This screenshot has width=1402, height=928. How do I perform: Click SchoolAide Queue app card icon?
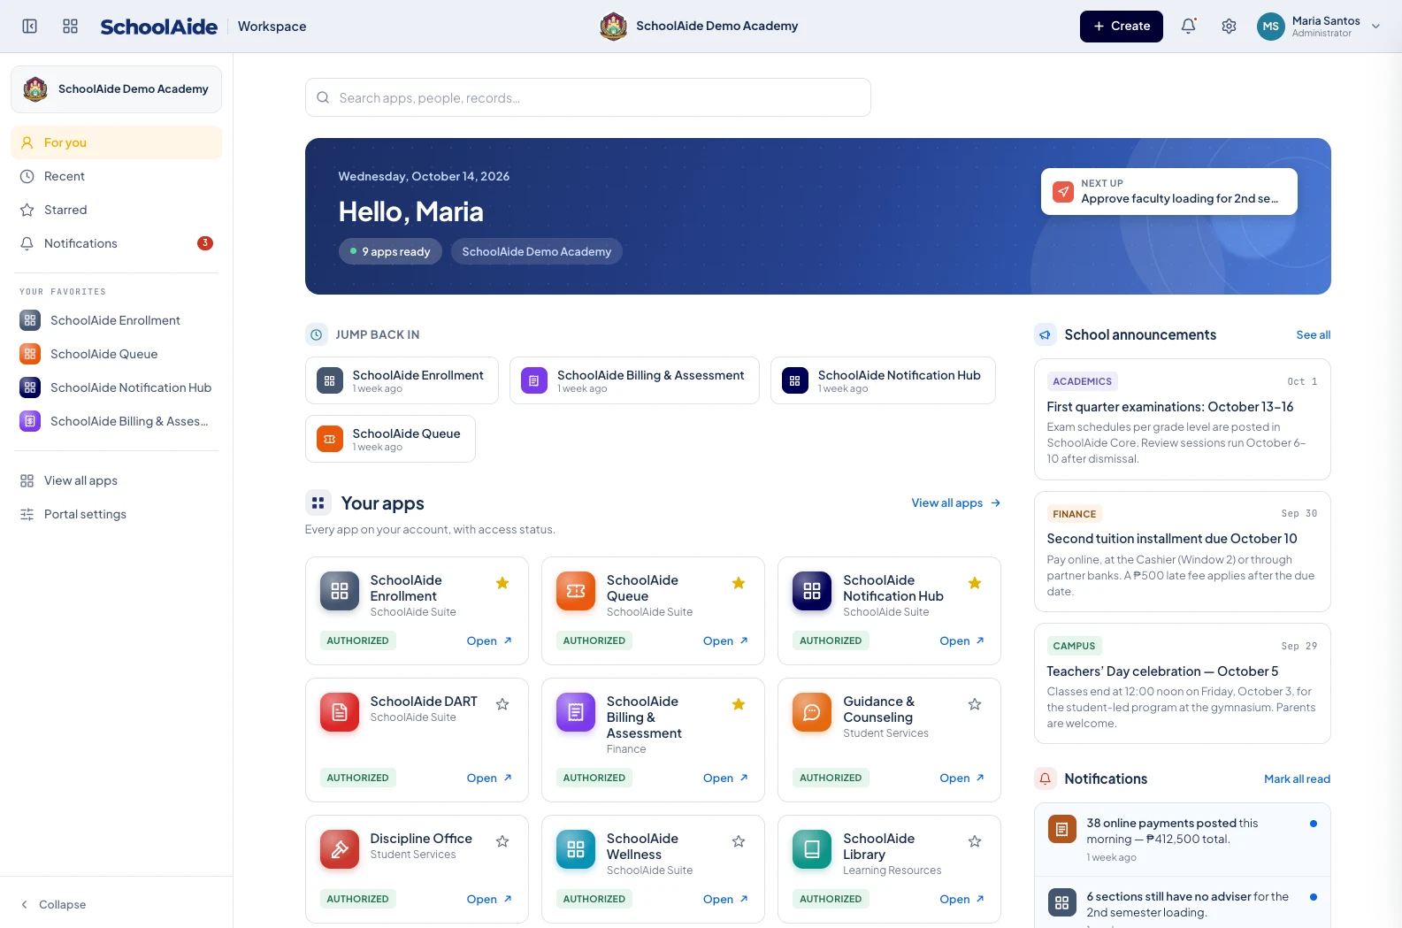pyautogui.click(x=576, y=591)
